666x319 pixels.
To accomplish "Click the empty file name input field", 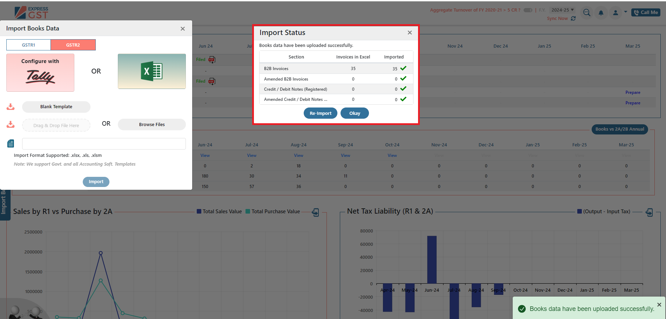I will click(104, 144).
